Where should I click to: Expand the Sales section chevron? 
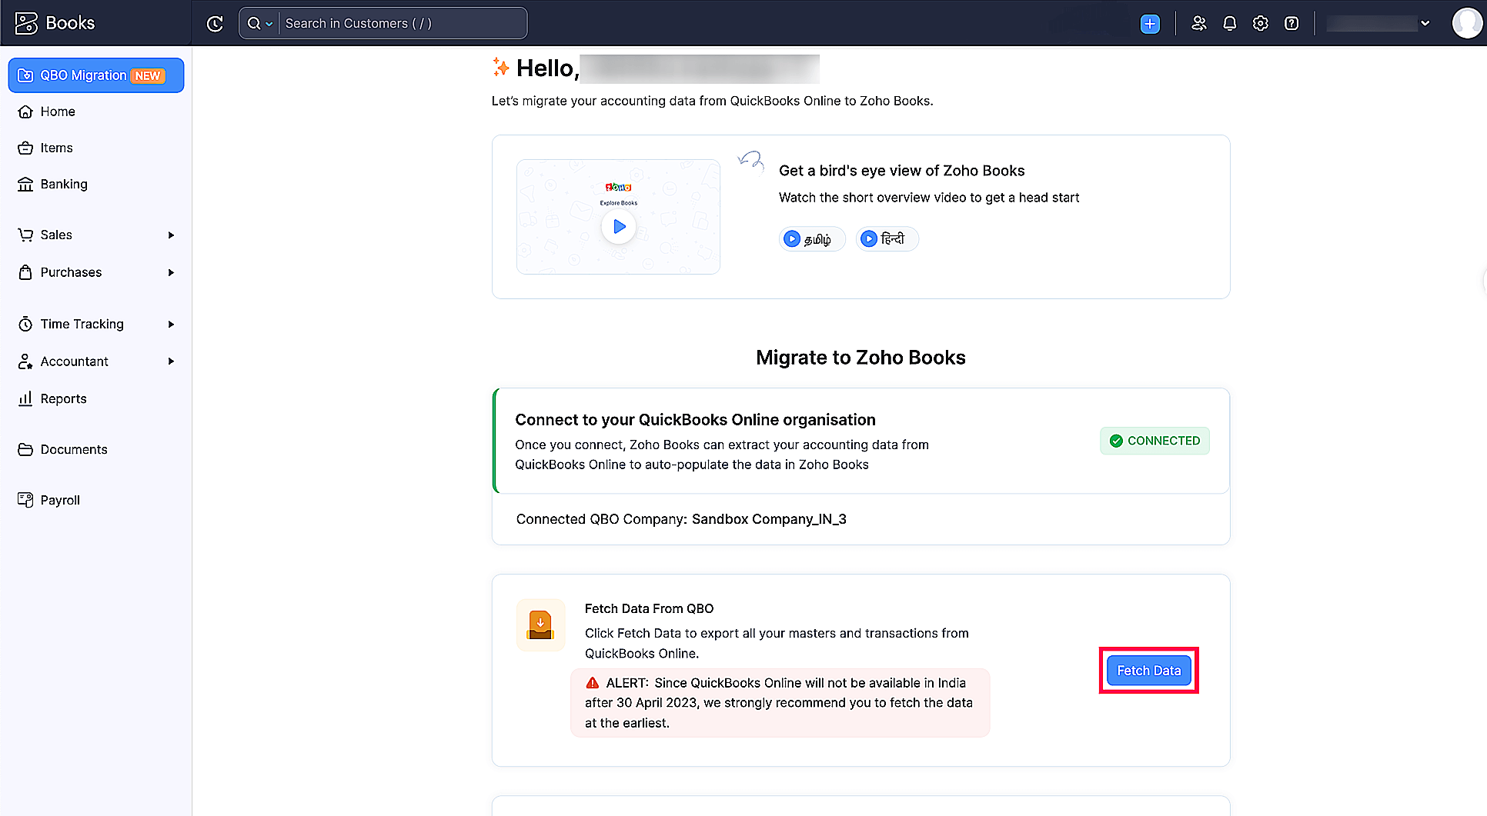pos(171,235)
